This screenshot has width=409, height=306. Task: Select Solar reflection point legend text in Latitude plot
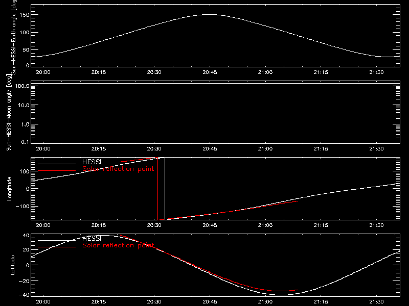point(118,245)
